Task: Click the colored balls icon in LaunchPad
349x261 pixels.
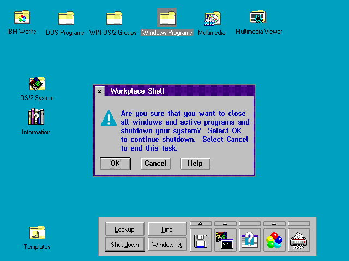Action: point(274,240)
